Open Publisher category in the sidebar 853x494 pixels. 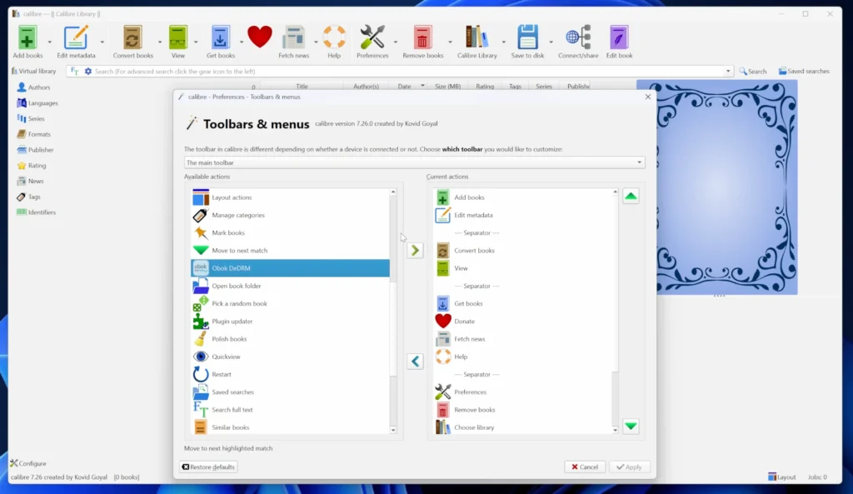click(x=35, y=150)
